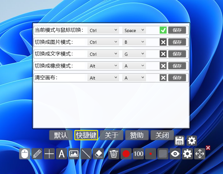This screenshot has height=174, width=223.
Task: Open the large red color picker
Action: click(x=126, y=154)
